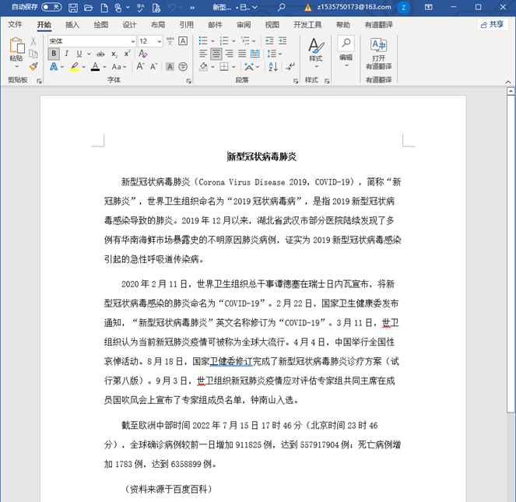Click the Format Painter brush icon
Viewport: 516px width, 502px height.
tap(33, 67)
